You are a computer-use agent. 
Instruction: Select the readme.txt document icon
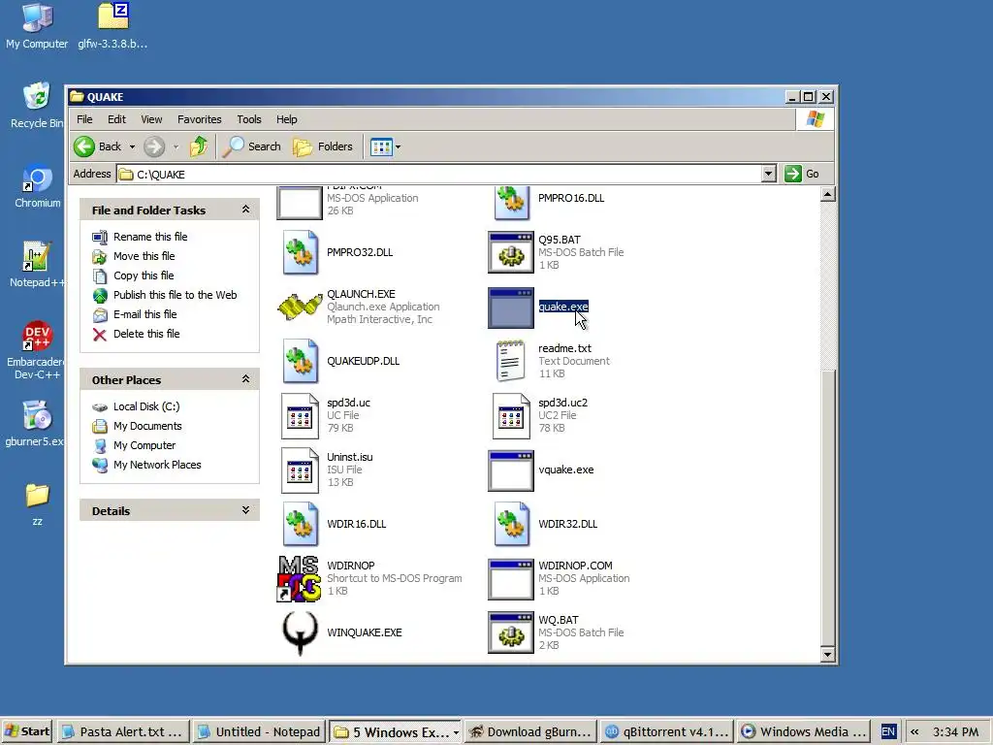(510, 361)
